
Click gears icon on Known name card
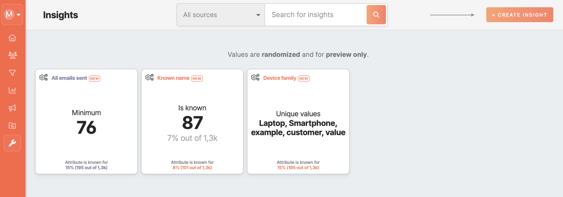coord(149,78)
